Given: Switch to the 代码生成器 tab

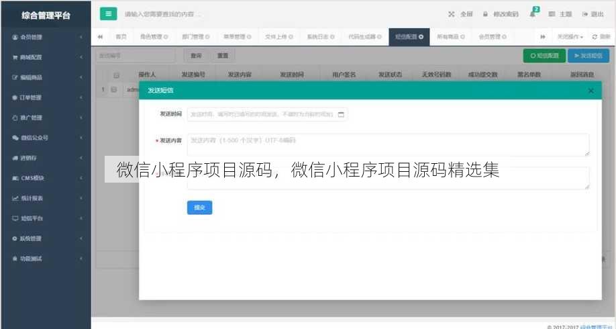Looking at the screenshot, I should [x=365, y=36].
